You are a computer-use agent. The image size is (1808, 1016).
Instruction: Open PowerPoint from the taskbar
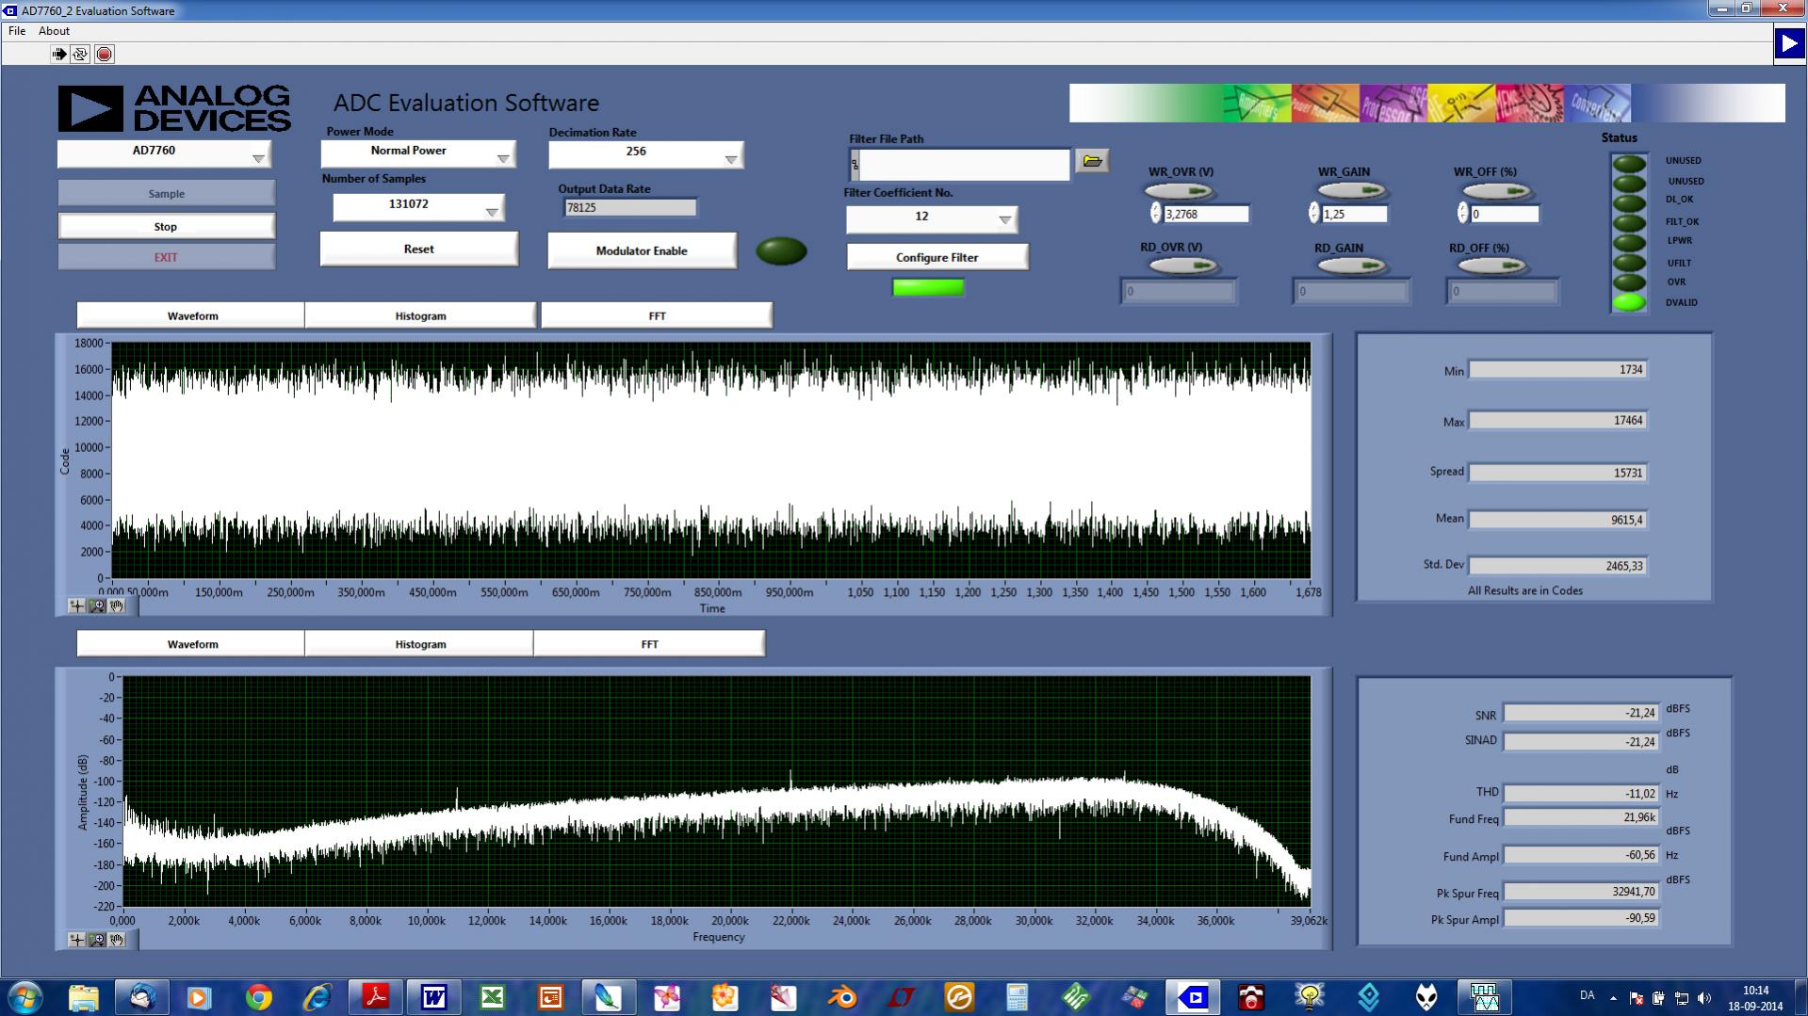click(550, 996)
